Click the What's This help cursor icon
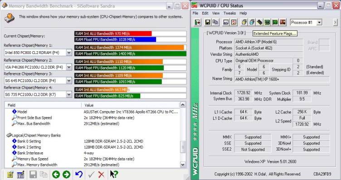 pyautogui.click(x=114, y=175)
